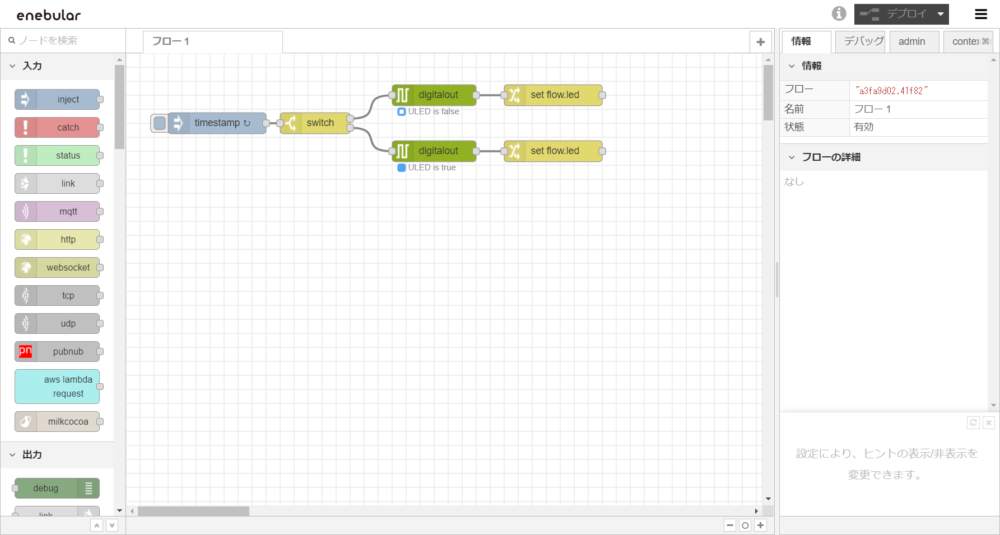Zoom out the canvas view
The height and width of the screenshot is (535, 1000).
(729, 525)
